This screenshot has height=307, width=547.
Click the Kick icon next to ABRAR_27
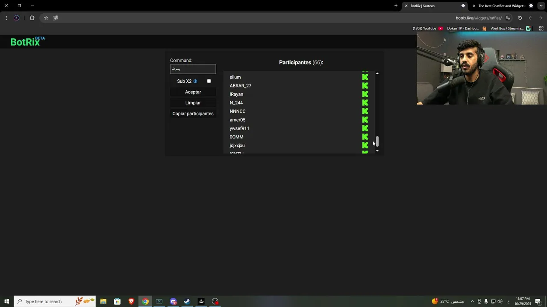[365, 86]
